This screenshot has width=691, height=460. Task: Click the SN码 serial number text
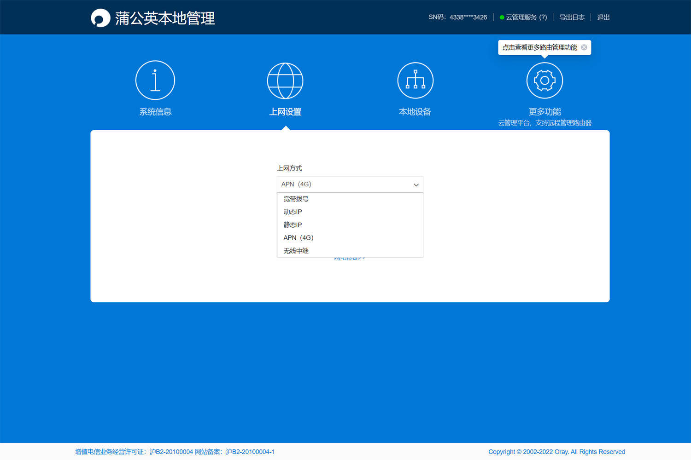coord(457,17)
